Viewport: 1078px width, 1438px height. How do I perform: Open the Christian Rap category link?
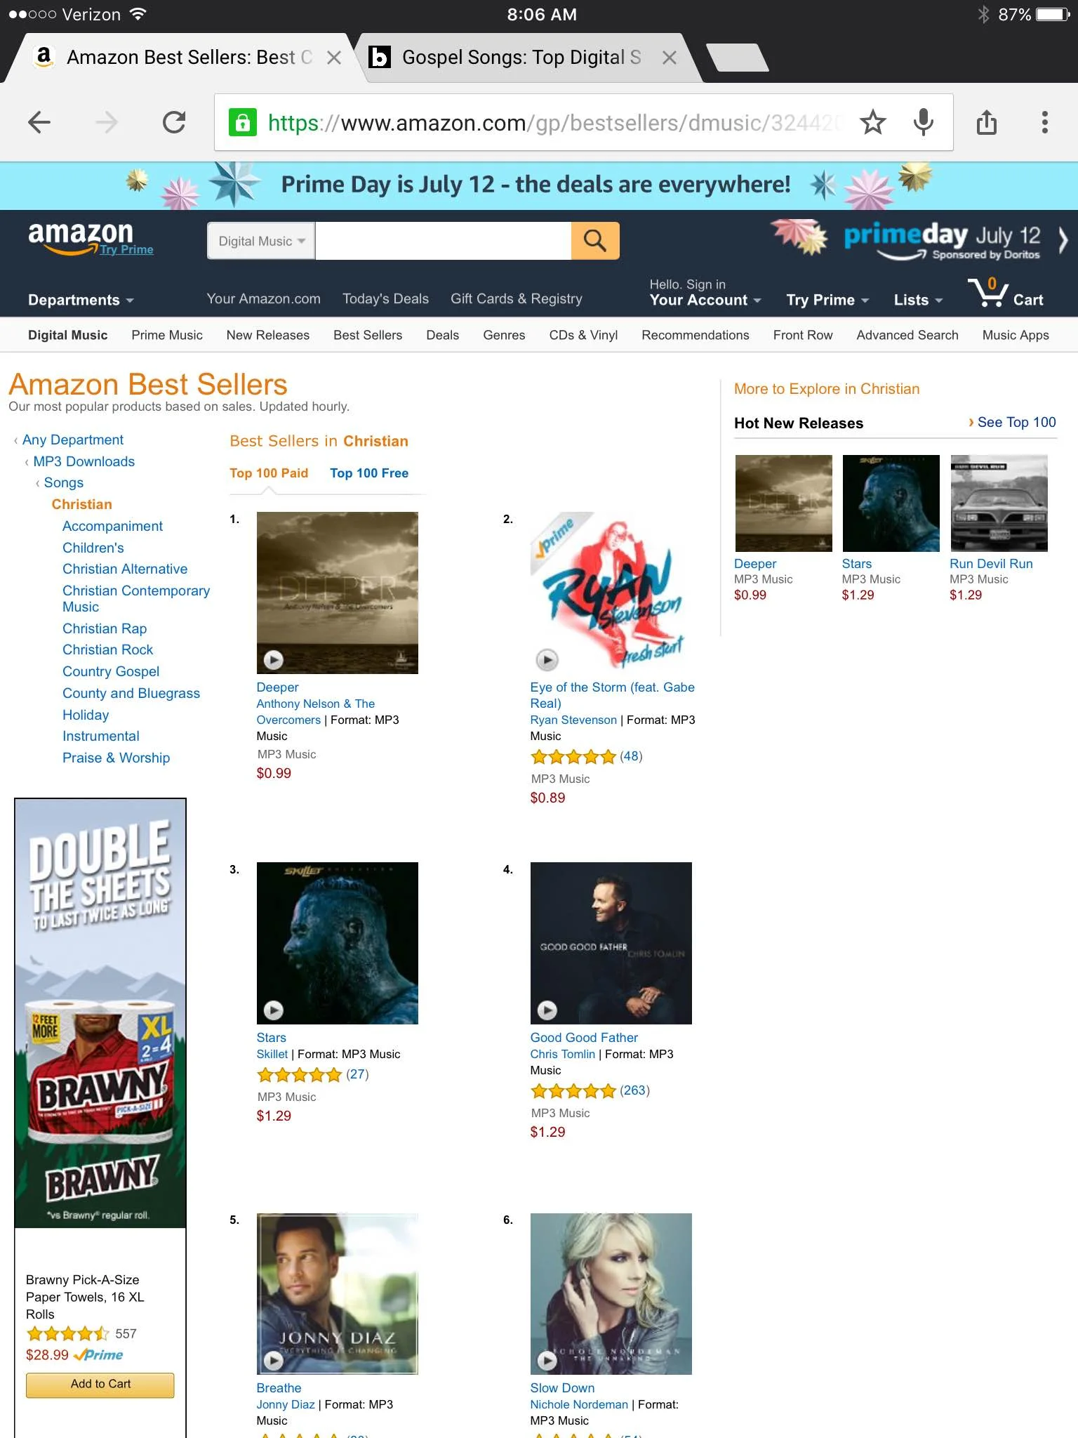[x=105, y=628]
